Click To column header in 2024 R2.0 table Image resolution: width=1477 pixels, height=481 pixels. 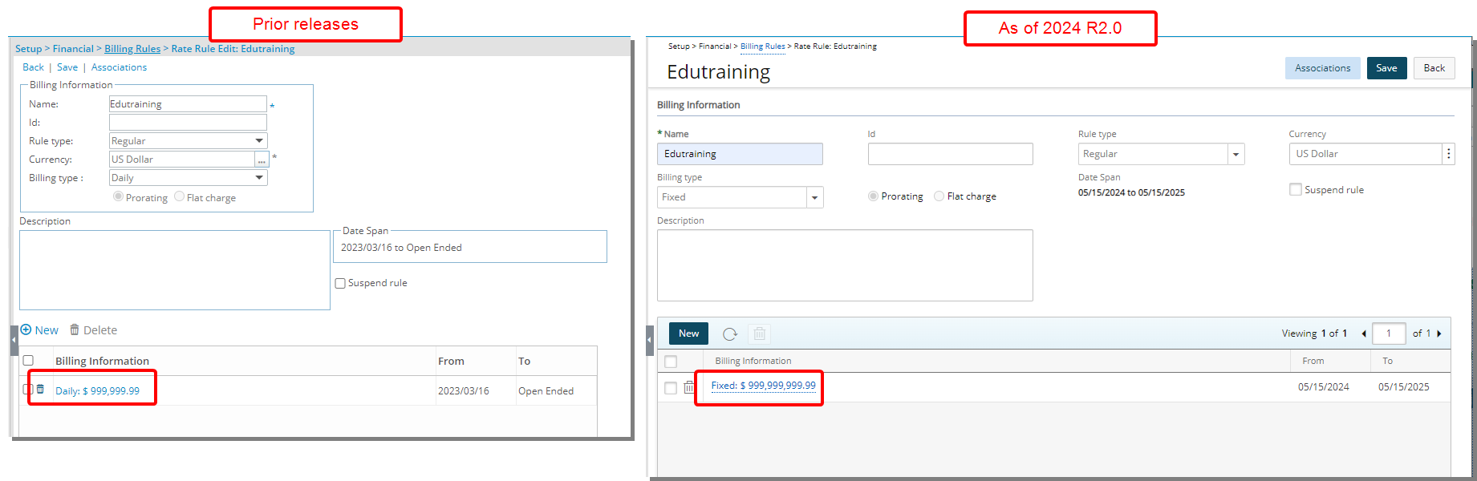click(x=1387, y=362)
